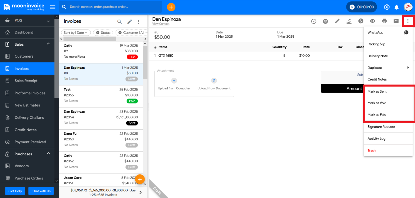Select Packing Slip from the menu
This screenshot has height=198, width=415.
pos(388,44)
